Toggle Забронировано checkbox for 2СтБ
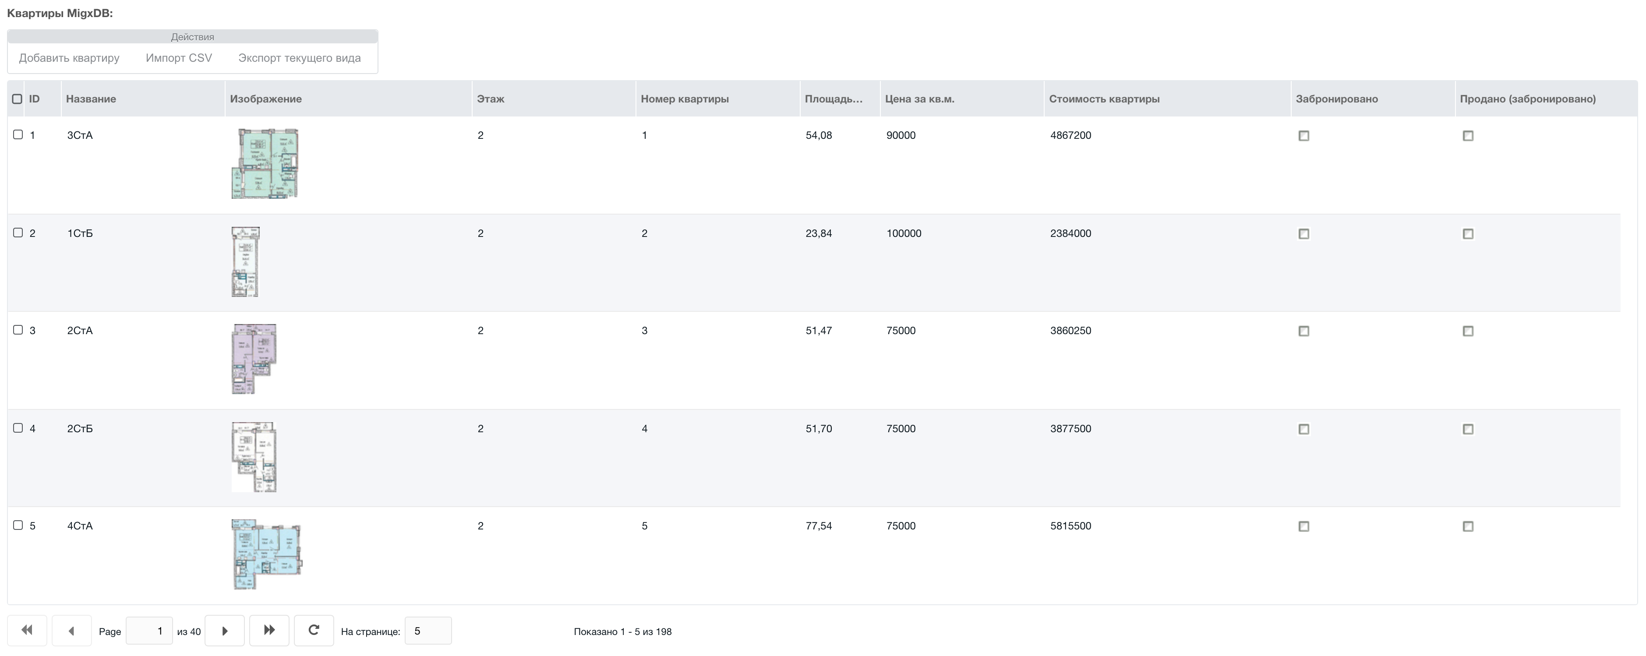This screenshot has height=656, width=1646. click(x=1304, y=429)
